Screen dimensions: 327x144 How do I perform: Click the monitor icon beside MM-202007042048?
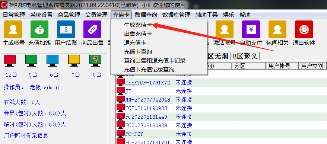coord(120,99)
